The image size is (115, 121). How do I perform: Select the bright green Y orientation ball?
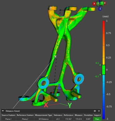[102, 3]
